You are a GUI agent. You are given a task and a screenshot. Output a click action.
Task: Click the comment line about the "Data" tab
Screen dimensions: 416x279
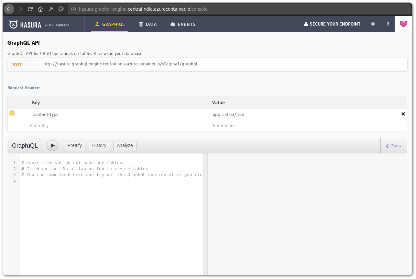coord(85,169)
